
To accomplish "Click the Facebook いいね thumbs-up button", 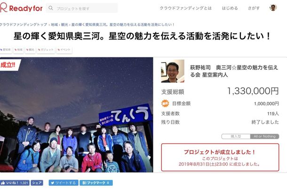I will click(x=15, y=182).
